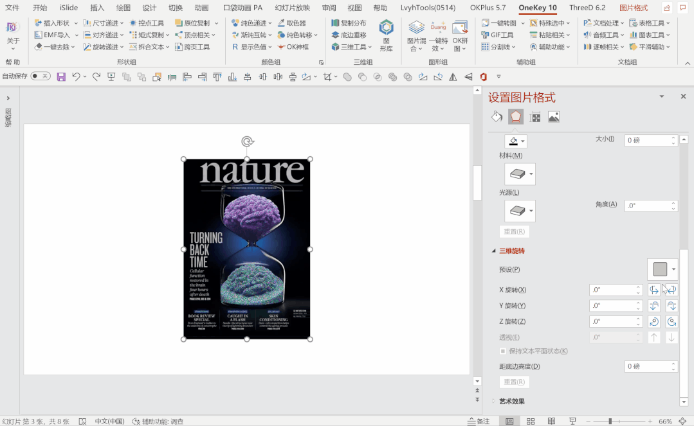Click the zoom slider handle
Screen dimensions: 694x426
[x=610, y=421]
